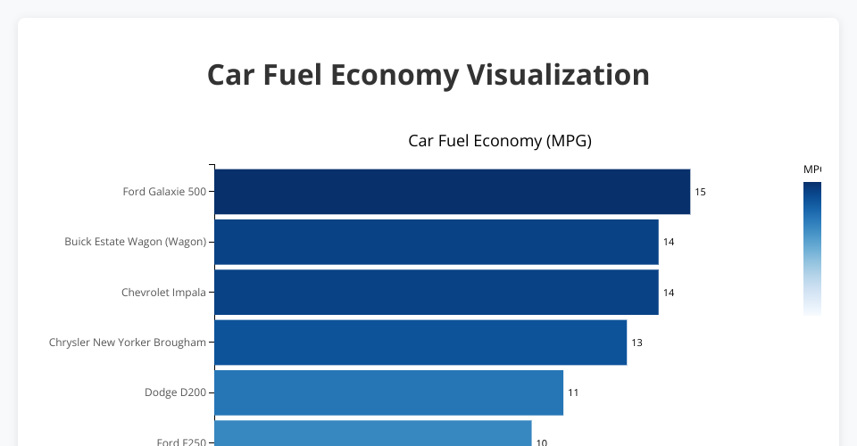
Task: Select the Chrysler New Yorker Brougham bar
Action: tap(420, 343)
